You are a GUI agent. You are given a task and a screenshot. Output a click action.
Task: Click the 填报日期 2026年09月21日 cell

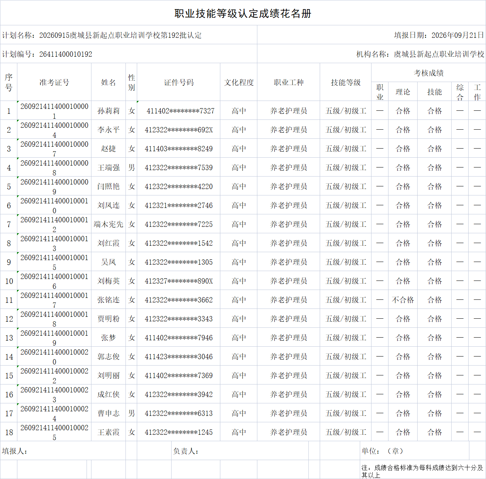pos(371,35)
